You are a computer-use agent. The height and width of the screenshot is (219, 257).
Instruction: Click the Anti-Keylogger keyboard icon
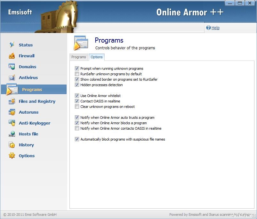[12, 123]
